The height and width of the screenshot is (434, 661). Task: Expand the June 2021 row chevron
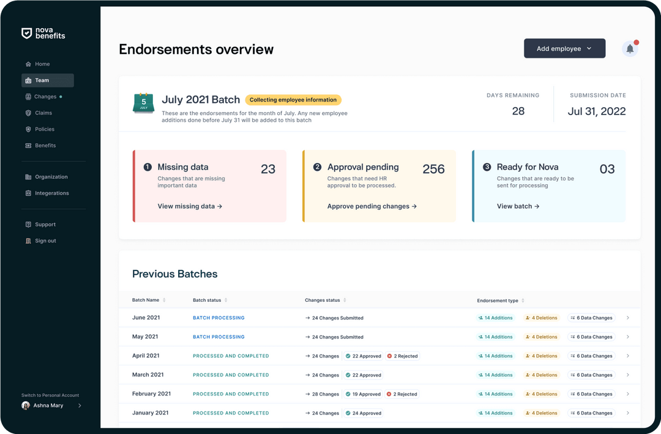click(628, 318)
